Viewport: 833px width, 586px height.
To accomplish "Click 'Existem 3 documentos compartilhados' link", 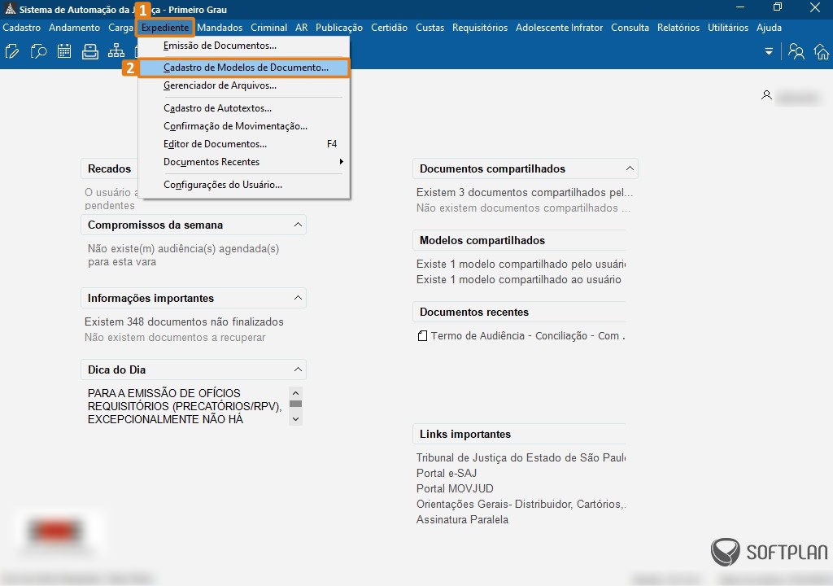I will click(525, 193).
